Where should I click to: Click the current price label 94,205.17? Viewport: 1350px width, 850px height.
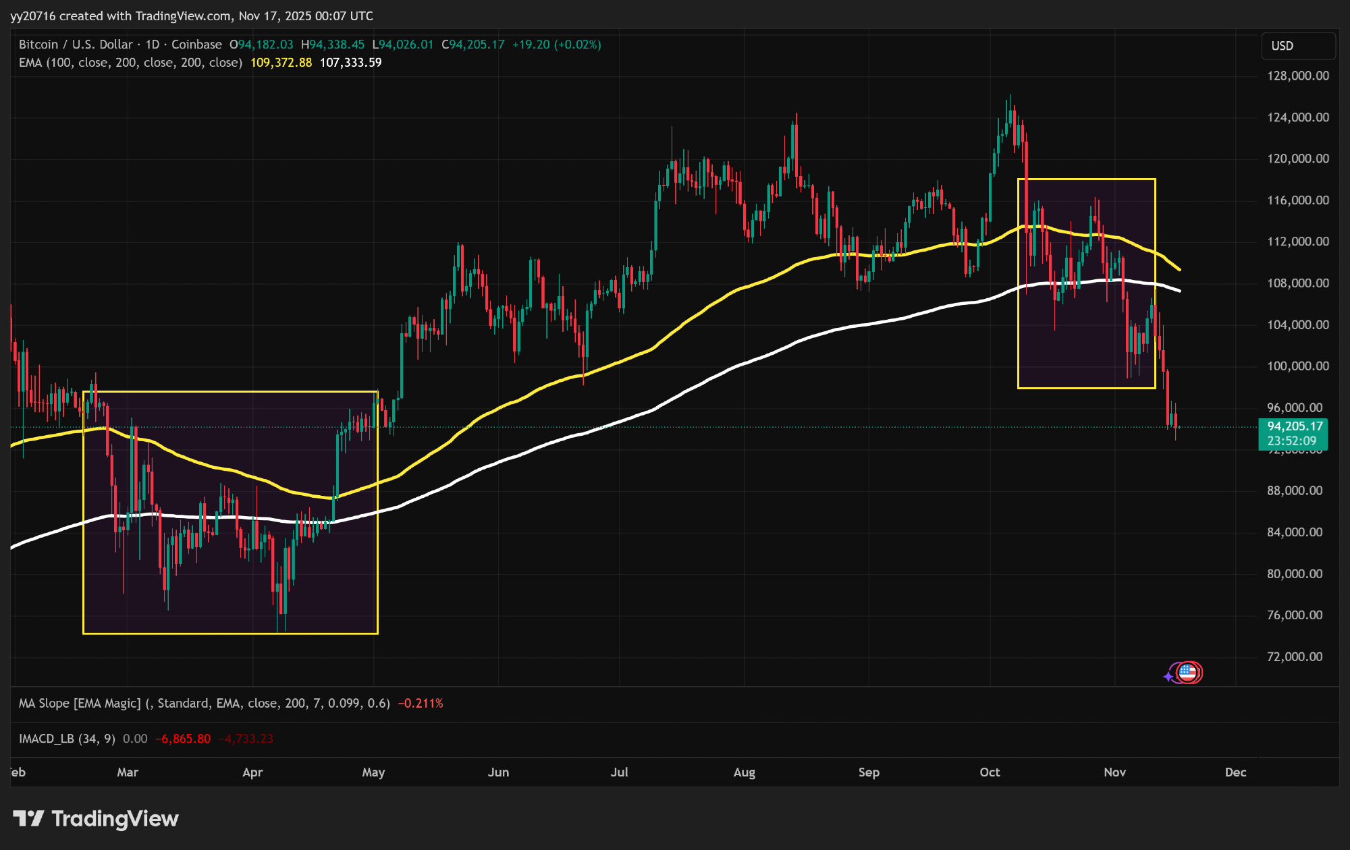(1294, 426)
